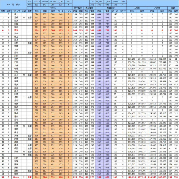Select the drop name 加賀
179x179 pixels.
tap(16, 161)
